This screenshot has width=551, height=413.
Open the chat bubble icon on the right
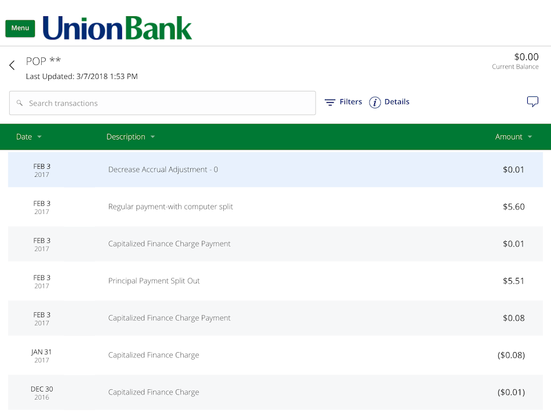tap(532, 101)
